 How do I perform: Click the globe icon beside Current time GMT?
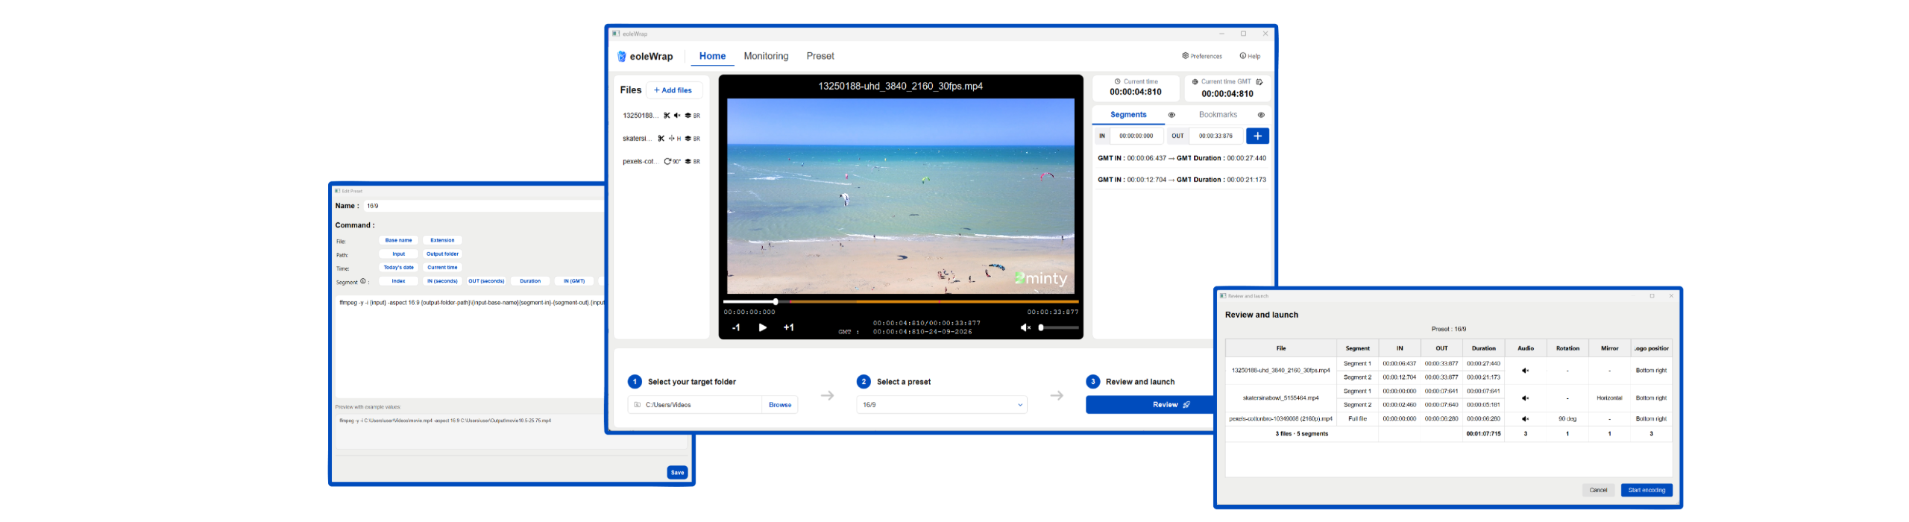coord(1195,82)
